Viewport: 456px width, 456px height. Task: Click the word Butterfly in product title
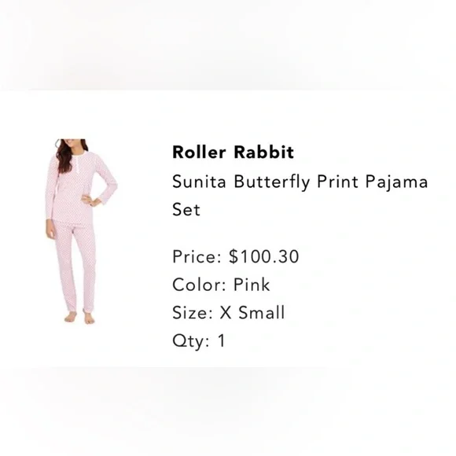(x=272, y=182)
